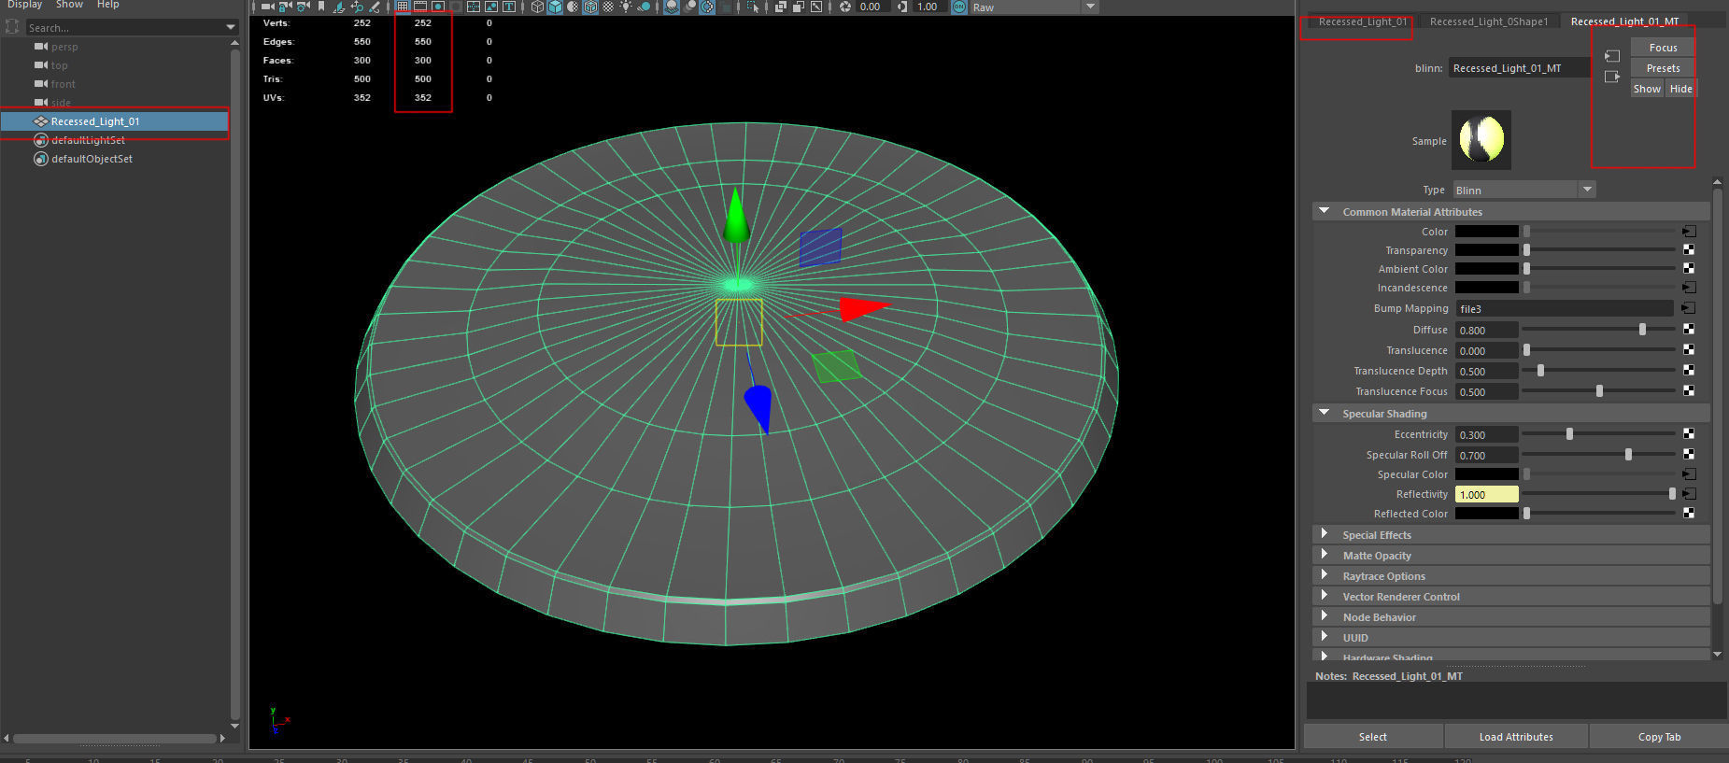The width and height of the screenshot is (1729, 763).
Task: Toggle the Film Gate display
Action: click(420, 7)
